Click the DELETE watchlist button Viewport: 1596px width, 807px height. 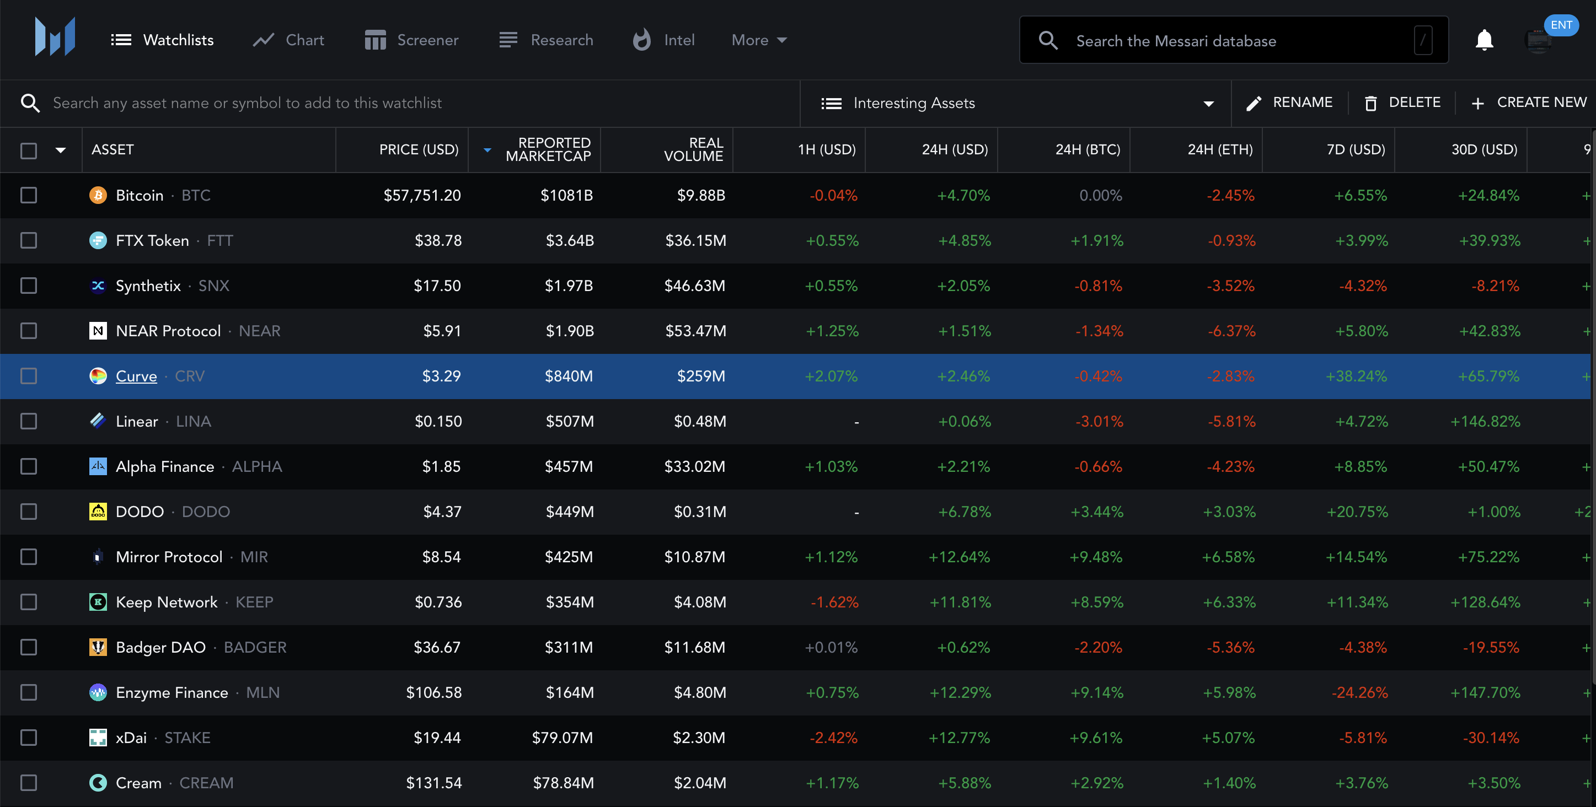coord(1402,103)
